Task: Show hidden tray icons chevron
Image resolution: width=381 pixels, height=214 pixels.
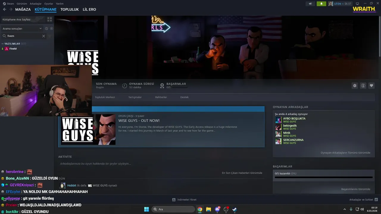Action: (x=345, y=209)
